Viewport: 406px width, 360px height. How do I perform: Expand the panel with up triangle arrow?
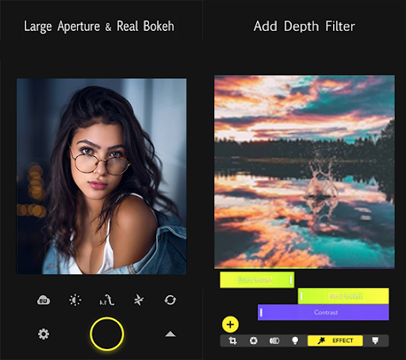pos(170,334)
